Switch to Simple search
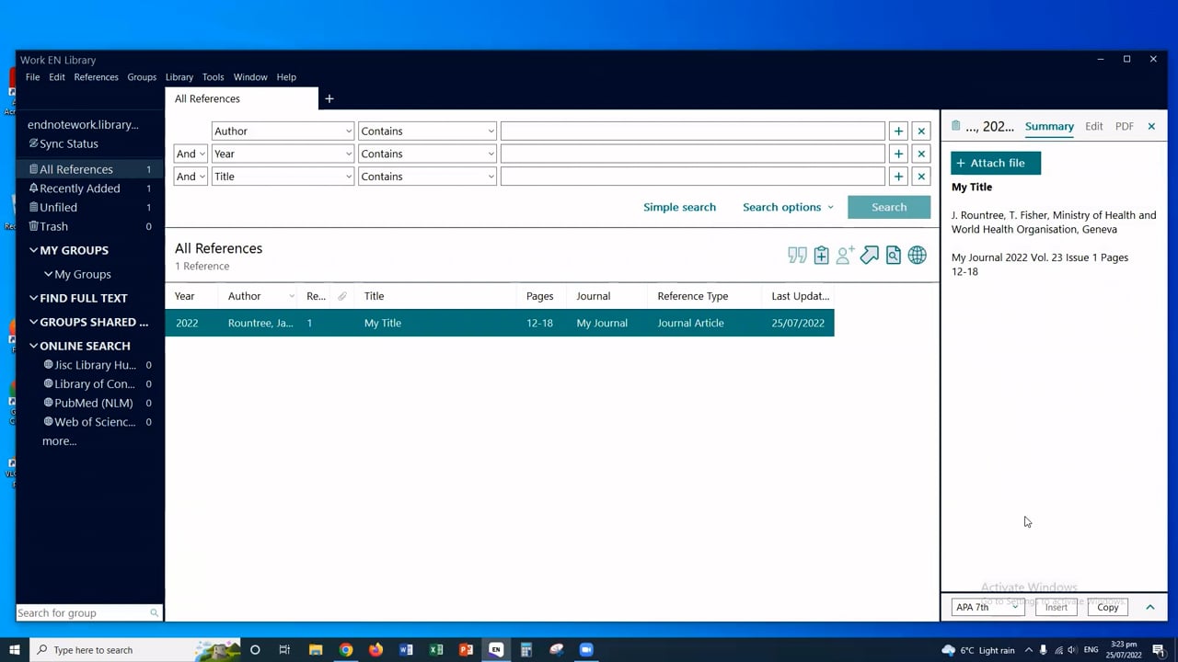 [x=679, y=207]
